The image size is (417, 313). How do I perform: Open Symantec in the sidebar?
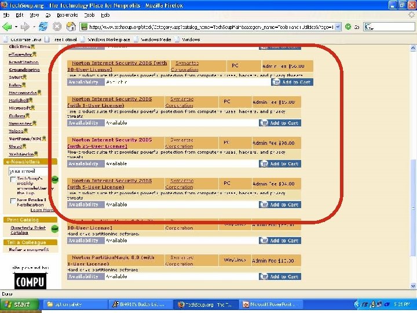pyautogui.click(x=20, y=123)
